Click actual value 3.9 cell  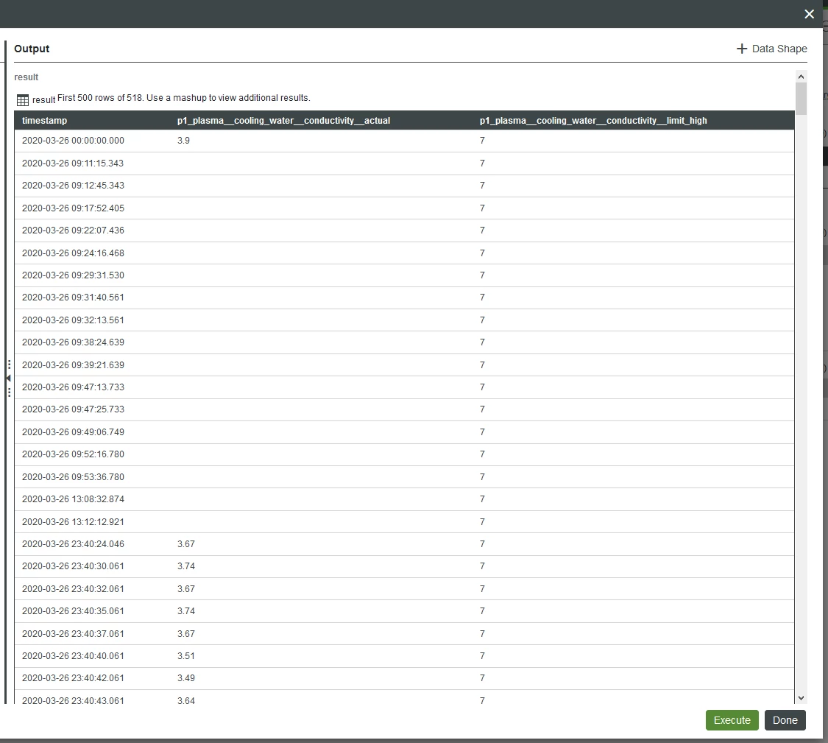click(183, 141)
